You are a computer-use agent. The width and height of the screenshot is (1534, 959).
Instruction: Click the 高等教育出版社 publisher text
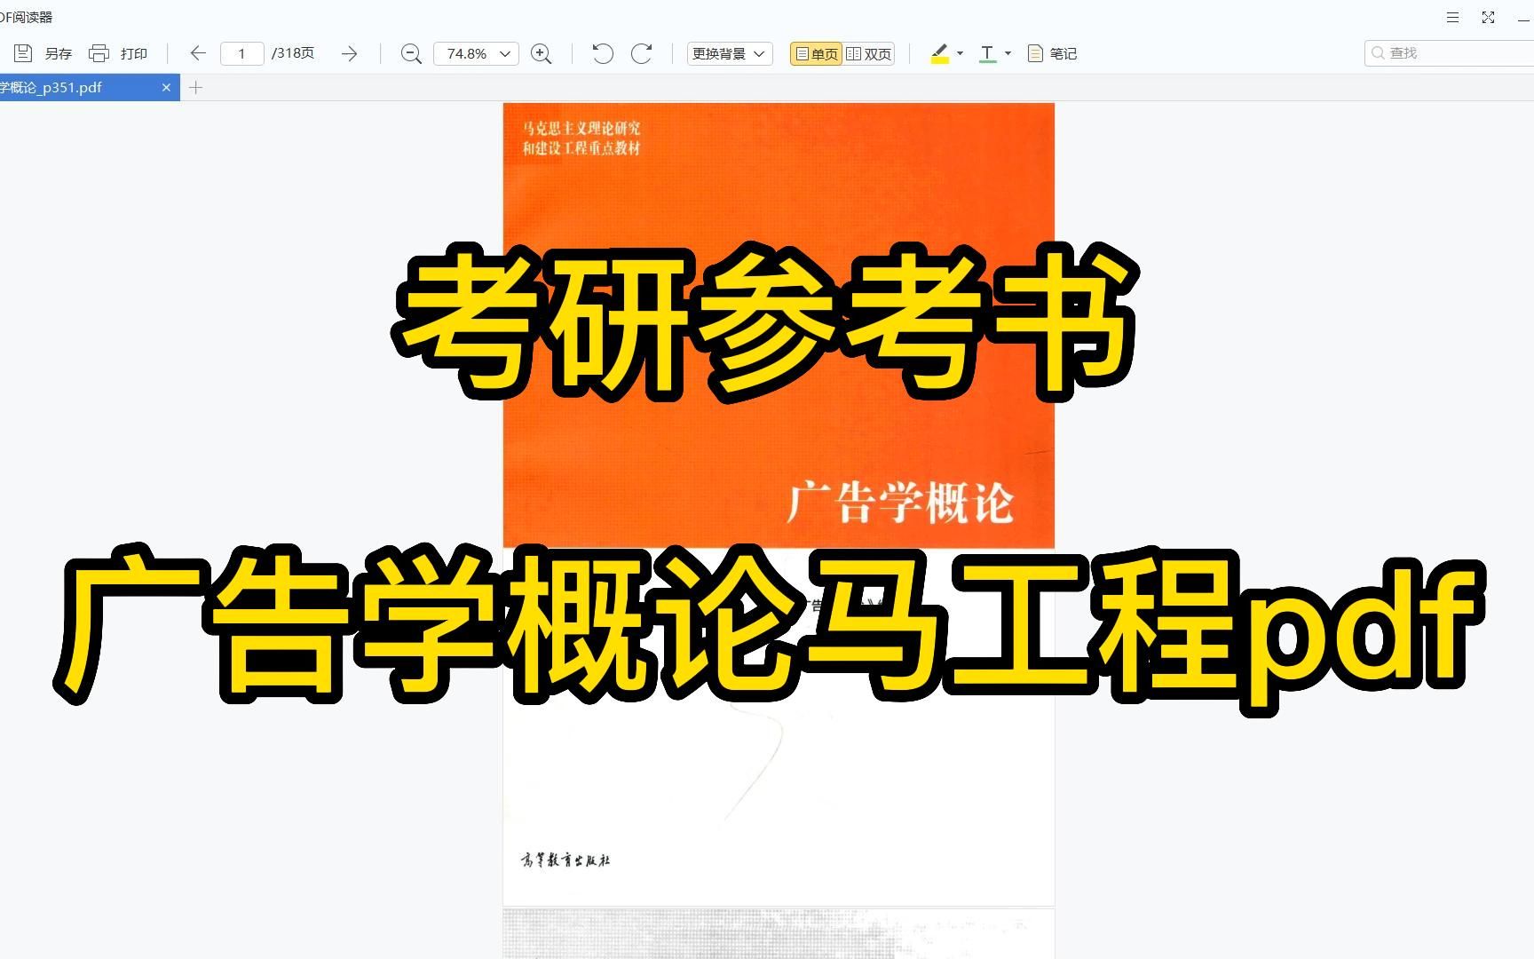565,860
